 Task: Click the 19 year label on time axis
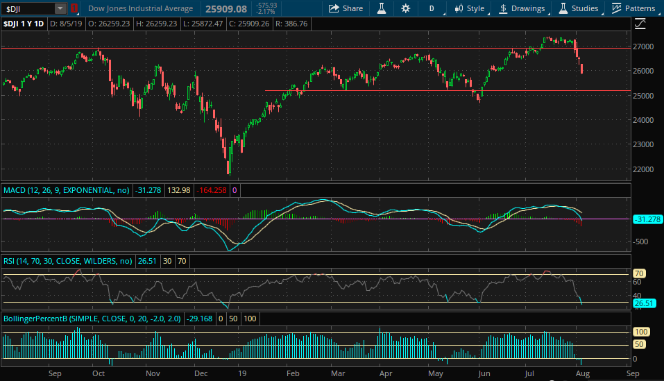(x=242, y=373)
